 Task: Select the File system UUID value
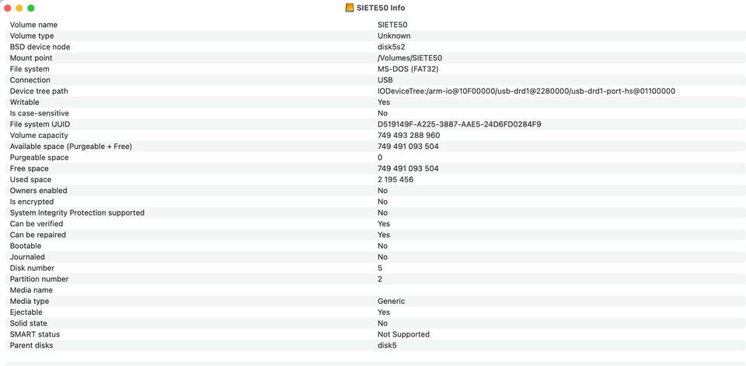click(x=459, y=124)
